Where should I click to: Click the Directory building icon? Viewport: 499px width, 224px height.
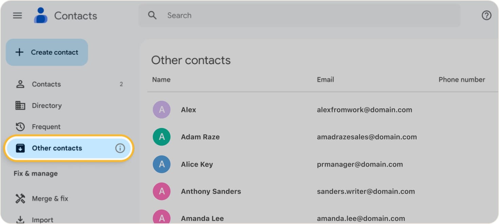(x=20, y=106)
